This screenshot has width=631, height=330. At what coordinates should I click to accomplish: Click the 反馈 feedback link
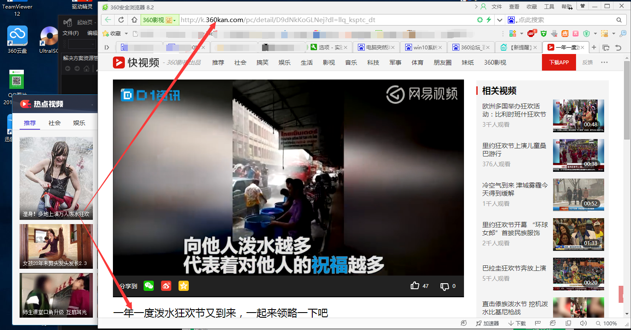(x=588, y=63)
